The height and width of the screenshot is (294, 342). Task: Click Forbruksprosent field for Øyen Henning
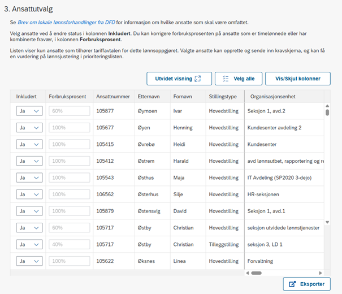click(x=70, y=128)
